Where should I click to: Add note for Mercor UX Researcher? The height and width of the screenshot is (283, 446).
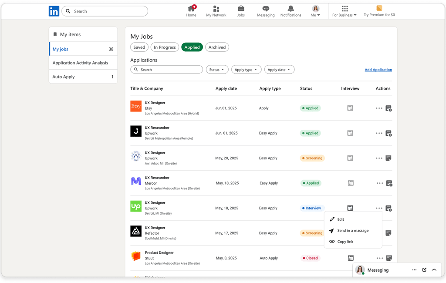(389, 183)
